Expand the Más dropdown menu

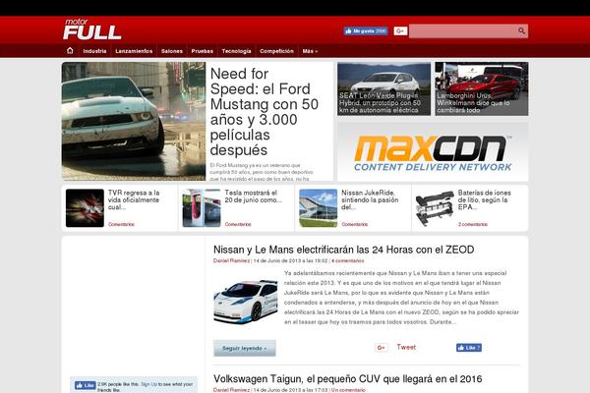[x=310, y=51]
